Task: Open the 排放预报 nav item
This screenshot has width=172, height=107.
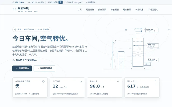Action: click(115, 10)
